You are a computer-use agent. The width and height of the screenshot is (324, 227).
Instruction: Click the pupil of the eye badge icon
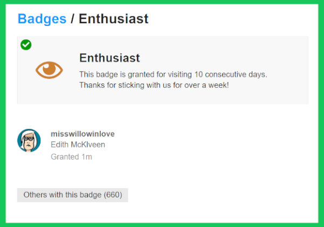coord(49,69)
